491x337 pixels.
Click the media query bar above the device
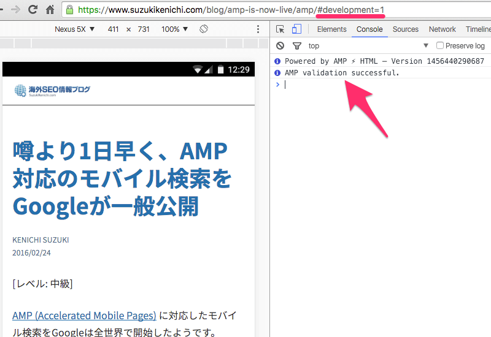click(134, 43)
